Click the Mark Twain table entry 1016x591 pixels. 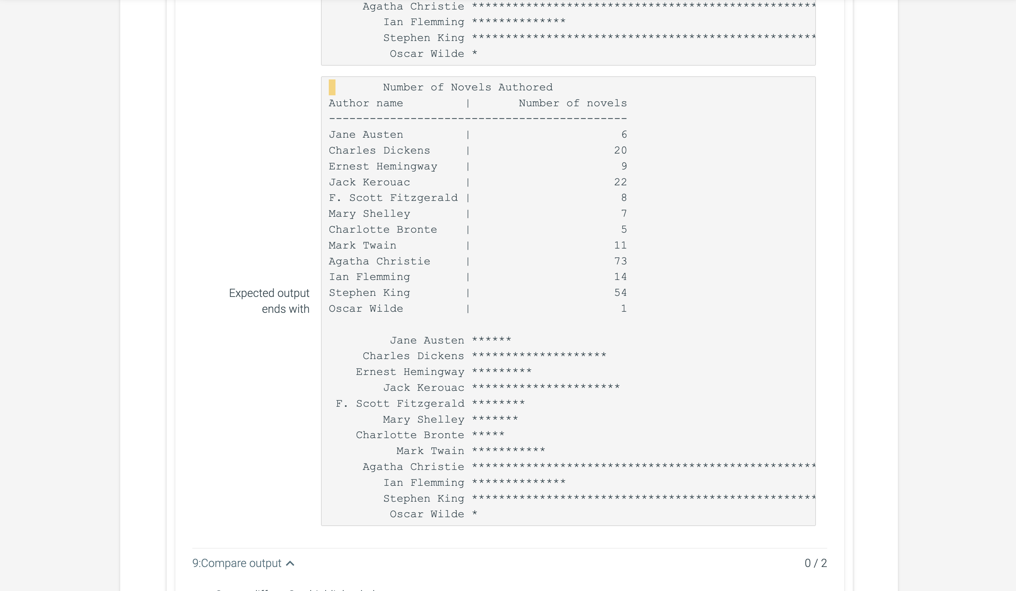click(362, 245)
